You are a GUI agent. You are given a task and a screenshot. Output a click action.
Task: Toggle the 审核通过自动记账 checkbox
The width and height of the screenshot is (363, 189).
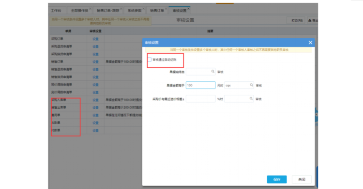150,59
